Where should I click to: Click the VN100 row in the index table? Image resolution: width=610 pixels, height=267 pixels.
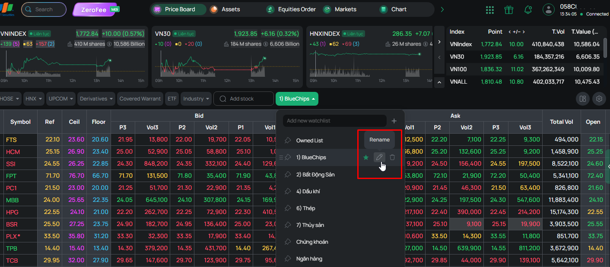pos(526,69)
